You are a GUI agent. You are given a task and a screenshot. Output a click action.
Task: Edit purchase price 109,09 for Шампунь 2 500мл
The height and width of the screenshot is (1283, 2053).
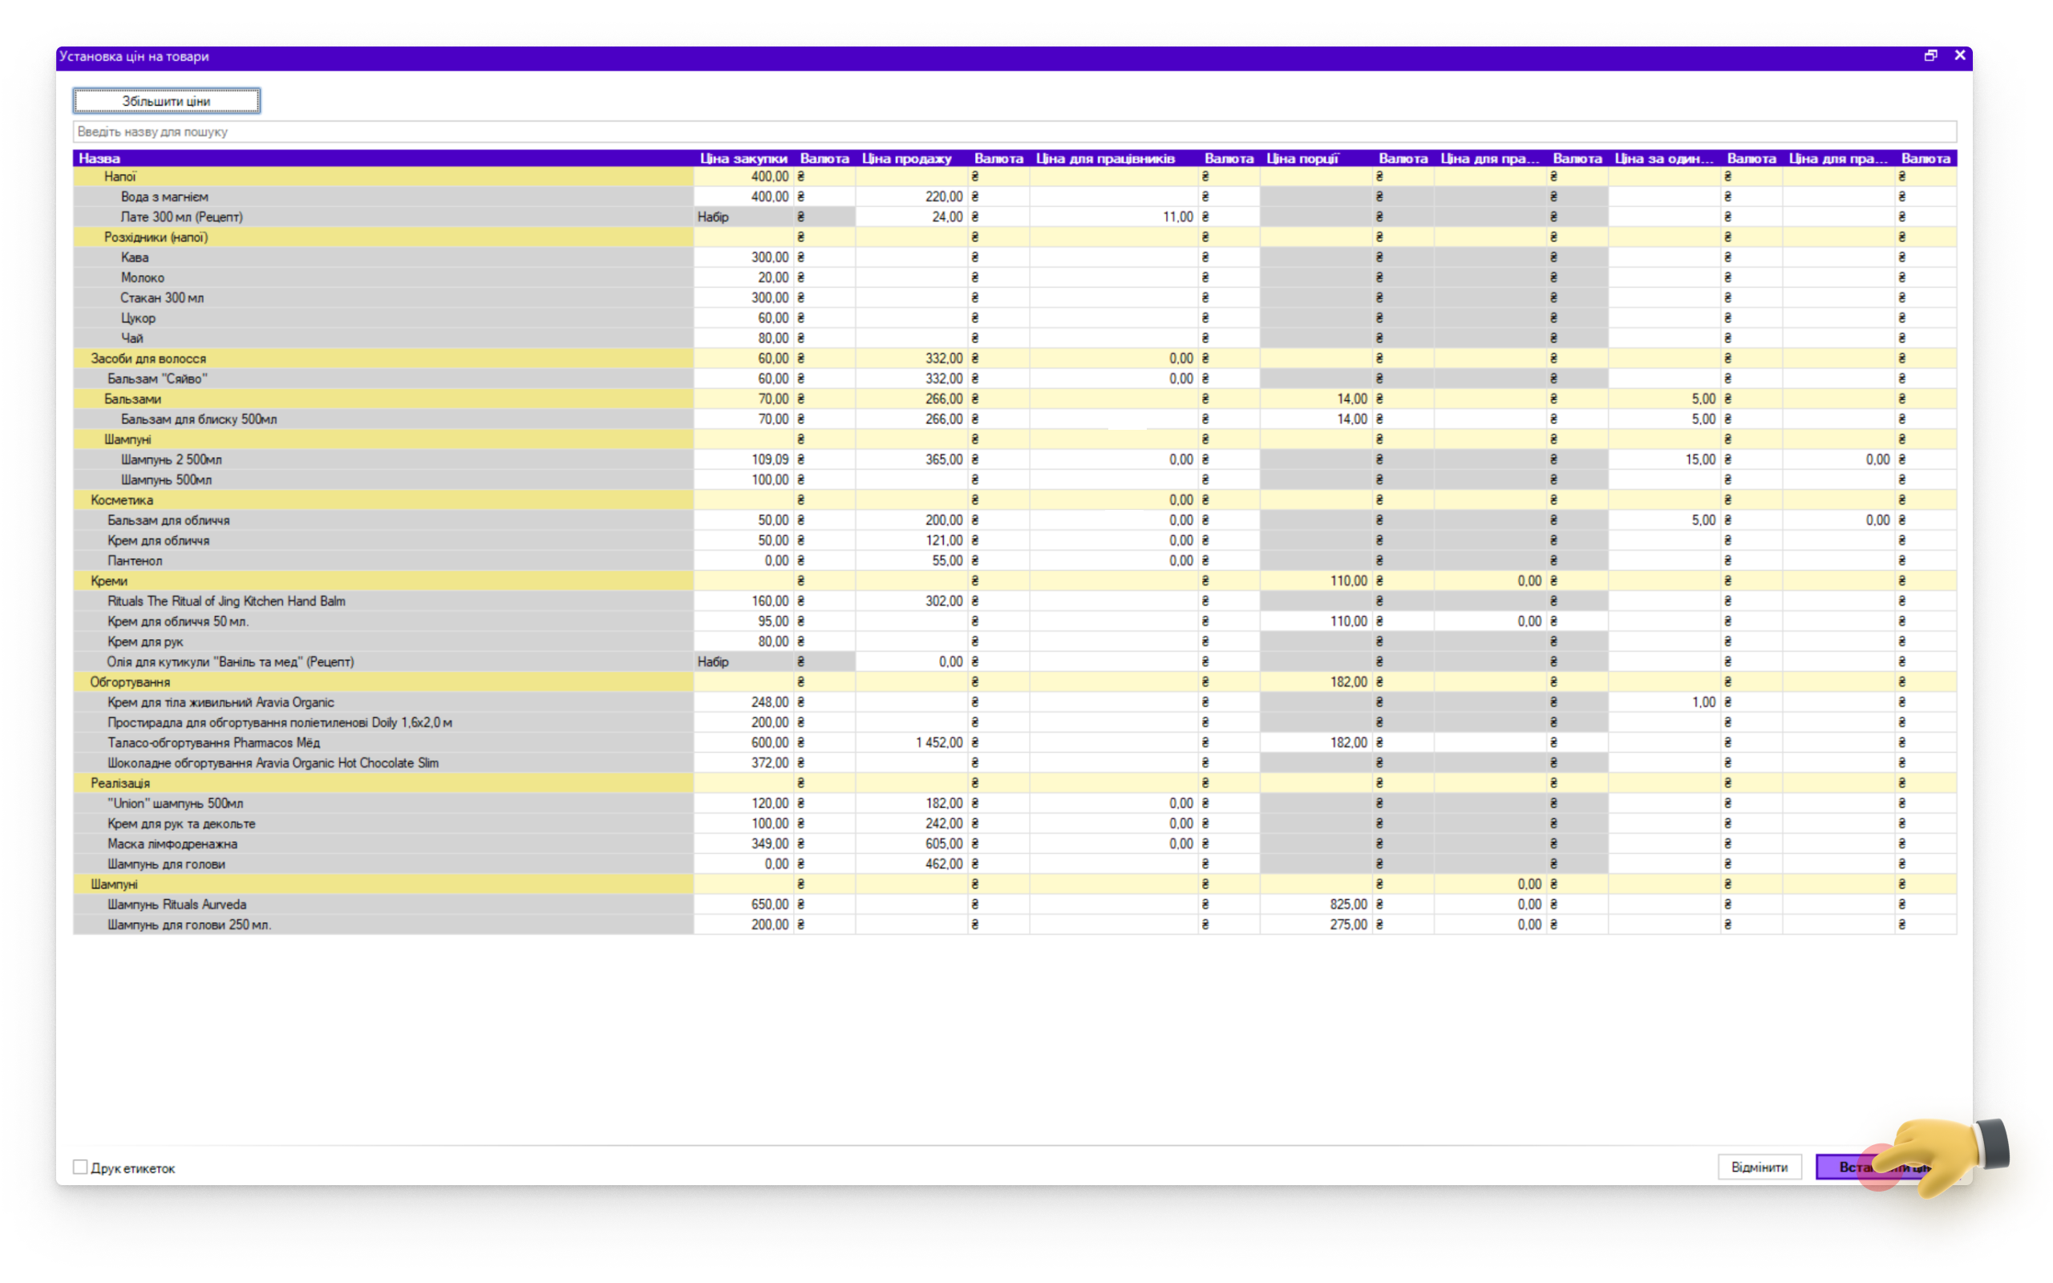click(x=743, y=459)
